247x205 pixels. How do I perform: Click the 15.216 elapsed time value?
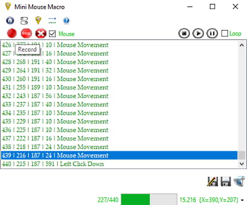pyautogui.click(x=188, y=200)
